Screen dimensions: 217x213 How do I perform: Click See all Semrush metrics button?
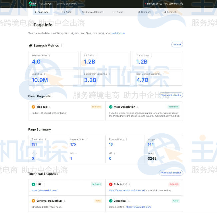[177, 45]
